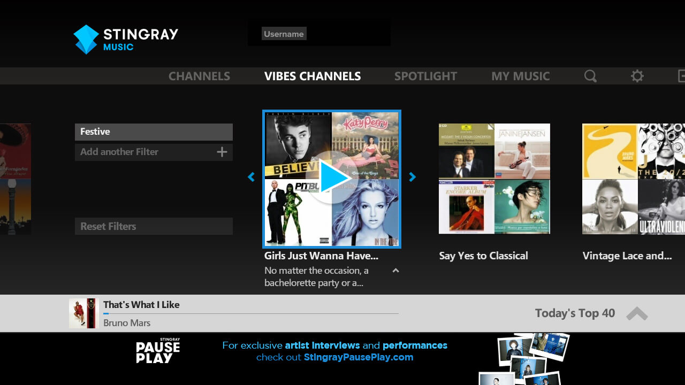Click the Vintage Lace and... title
685x385 pixels.
(x=627, y=256)
